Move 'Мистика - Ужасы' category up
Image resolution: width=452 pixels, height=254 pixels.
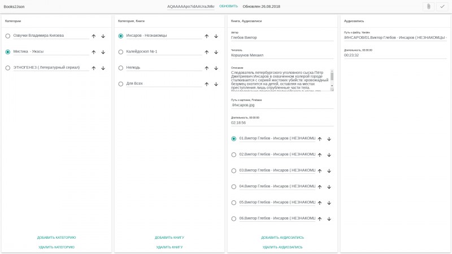(x=94, y=52)
